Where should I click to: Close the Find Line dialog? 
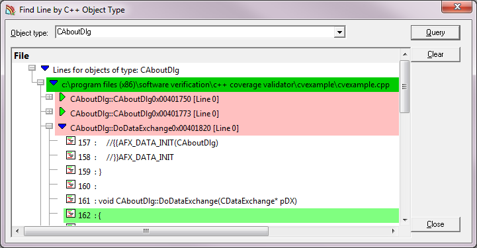tap(435, 224)
